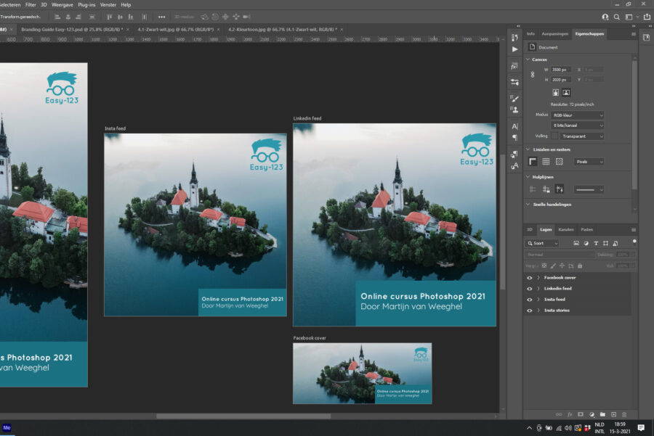Viewport: 654px width, 436px height.
Task: Open the Paragraph panel icon
Action: pyautogui.click(x=514, y=137)
